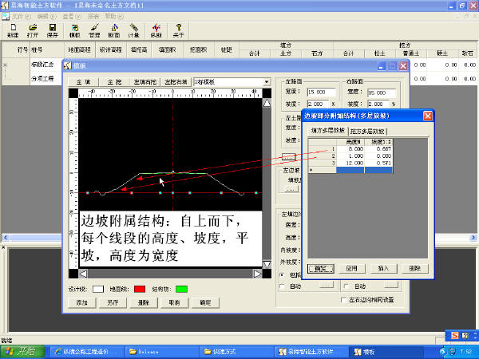Click the up arrow of the canvas vertical scrollbar
The width and height of the screenshot is (479, 359).
click(267, 103)
